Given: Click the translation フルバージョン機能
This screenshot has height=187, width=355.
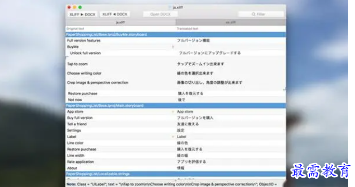Looking at the screenshot, I should (x=193, y=40).
